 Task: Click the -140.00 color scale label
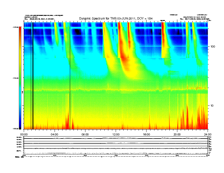(15, 78)
